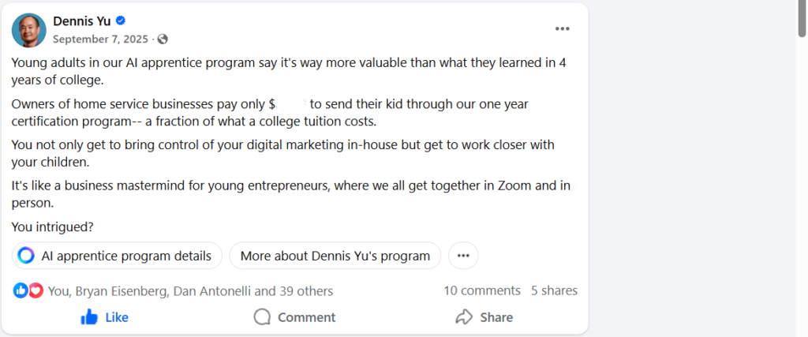Click the scrollbar track below the thumb
The image size is (808, 337).
pyautogui.click(x=802, y=197)
